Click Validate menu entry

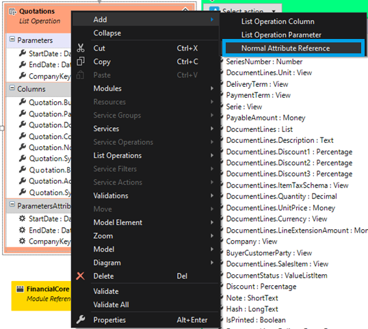tap(146, 291)
